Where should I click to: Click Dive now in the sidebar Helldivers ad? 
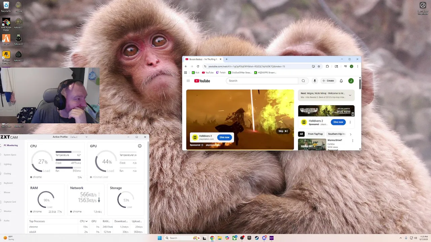coord(338,122)
